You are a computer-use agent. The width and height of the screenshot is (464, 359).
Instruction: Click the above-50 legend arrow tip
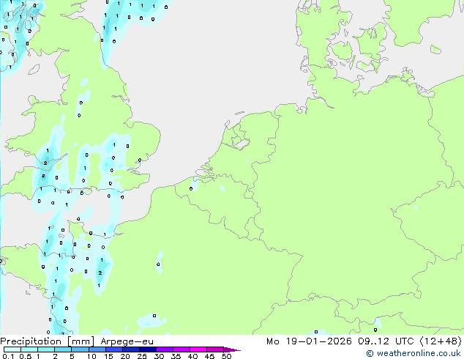[232, 349]
